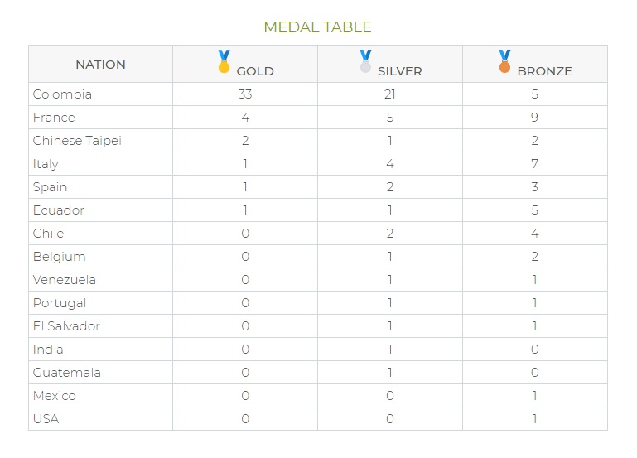Image resolution: width=637 pixels, height=458 pixels.
Task: Select the USA row name
Action: coord(46,418)
